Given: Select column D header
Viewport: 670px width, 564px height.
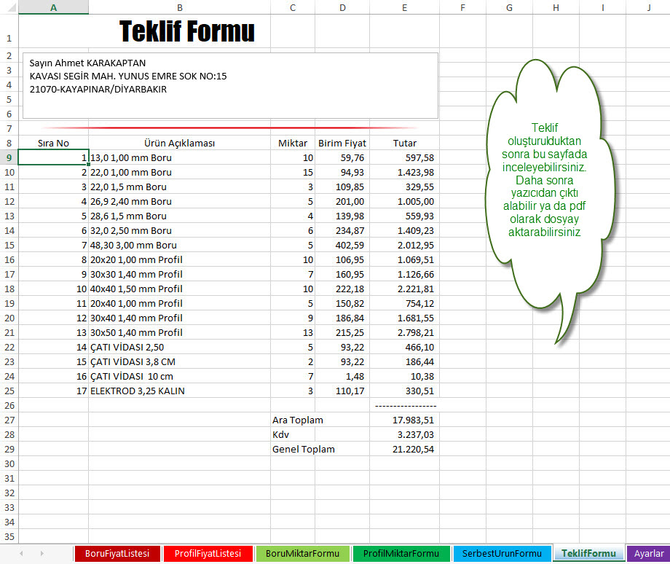Looking at the screenshot, I should (342, 7).
